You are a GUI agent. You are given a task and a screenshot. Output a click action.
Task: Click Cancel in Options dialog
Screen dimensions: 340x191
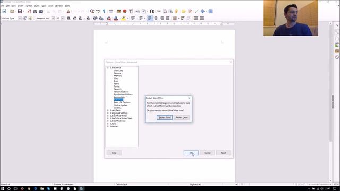pos(207,153)
